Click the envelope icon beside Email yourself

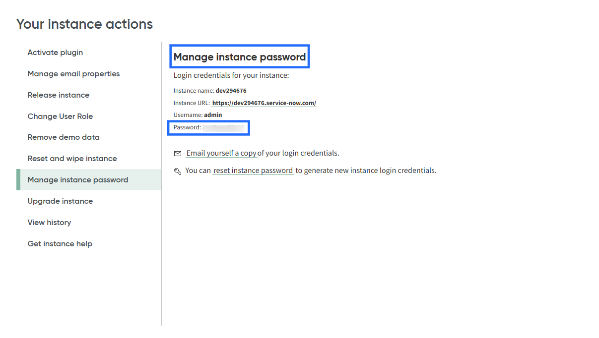click(178, 153)
